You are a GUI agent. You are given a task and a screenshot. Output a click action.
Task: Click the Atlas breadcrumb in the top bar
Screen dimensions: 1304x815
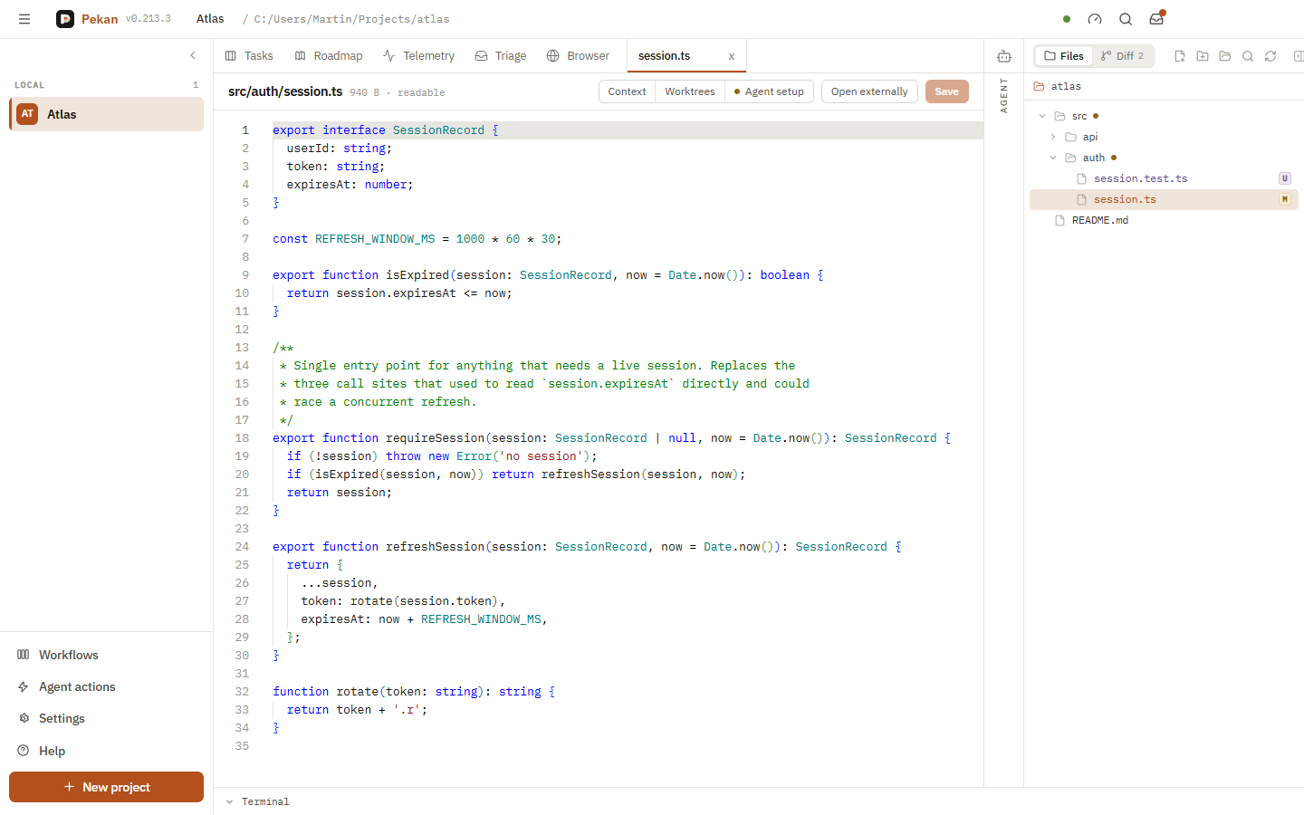pos(210,19)
